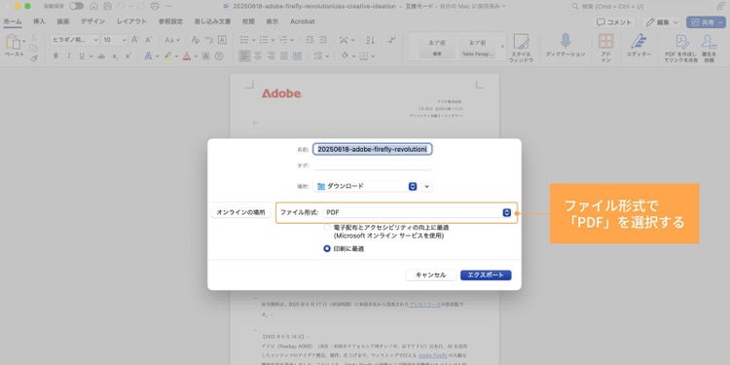Screen dimensions: 730x365
Task: Expand the styles gallery arrow
Action: coord(502,47)
